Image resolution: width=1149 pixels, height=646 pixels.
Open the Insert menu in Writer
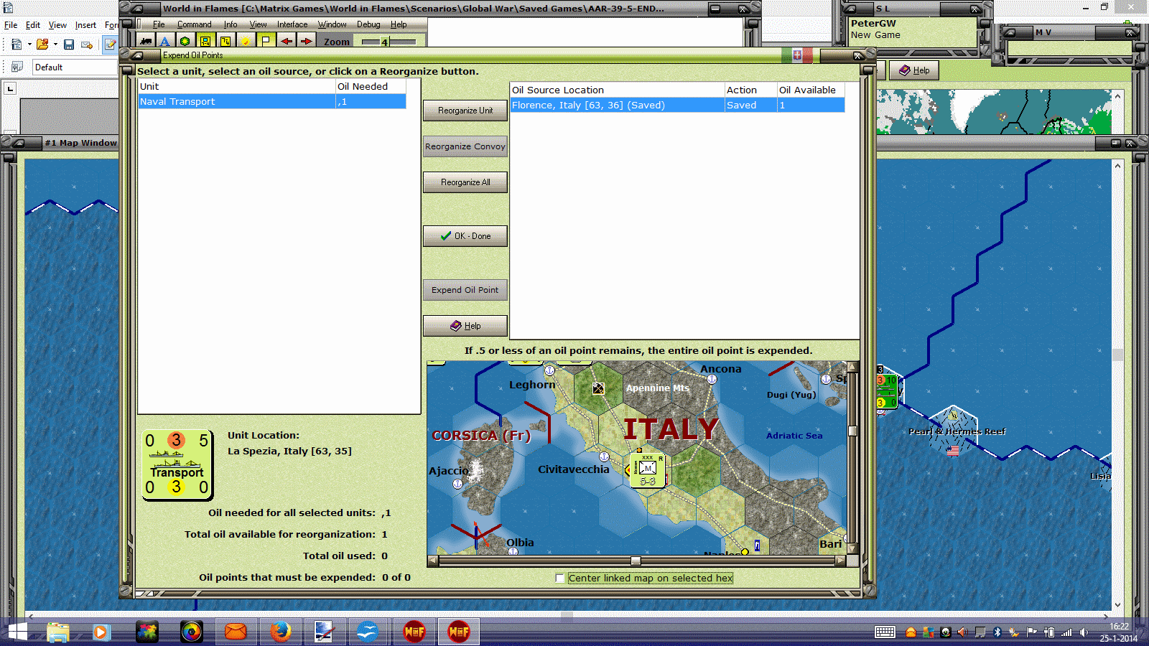click(x=85, y=25)
